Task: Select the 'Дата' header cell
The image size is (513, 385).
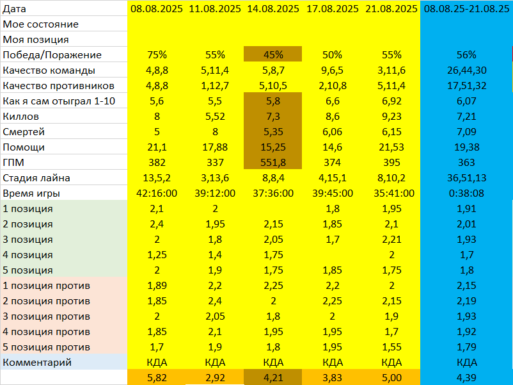Action: point(63,8)
